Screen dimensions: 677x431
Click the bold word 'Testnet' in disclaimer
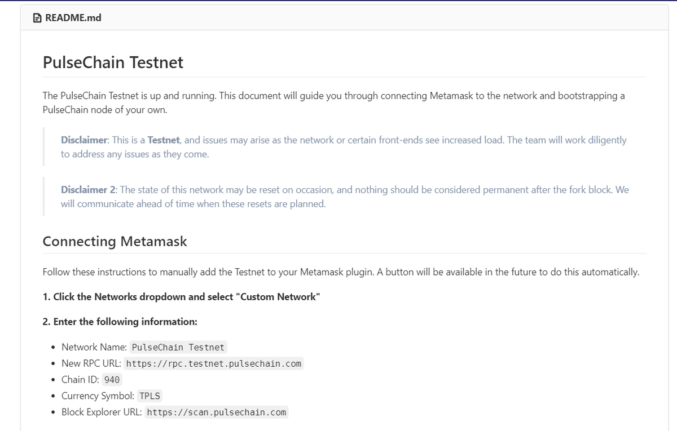coord(164,140)
